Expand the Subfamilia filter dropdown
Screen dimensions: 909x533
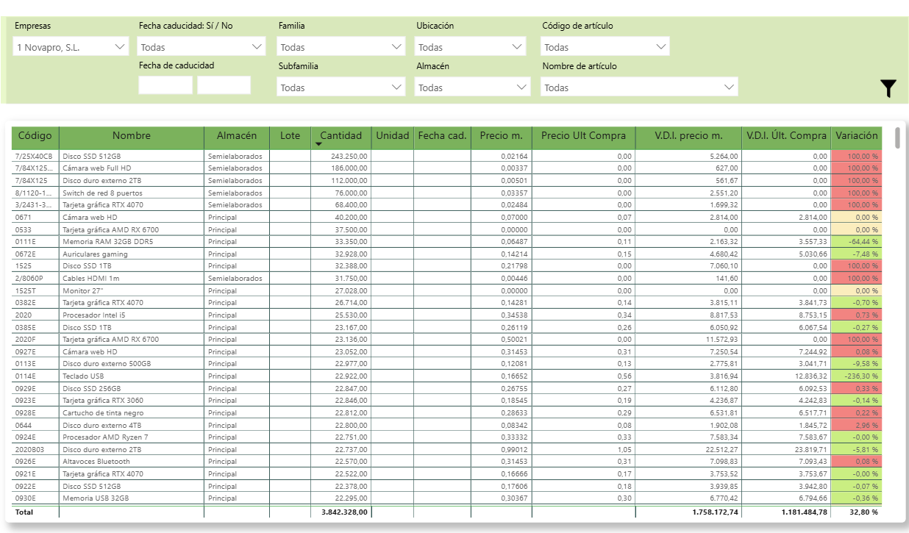(341, 87)
